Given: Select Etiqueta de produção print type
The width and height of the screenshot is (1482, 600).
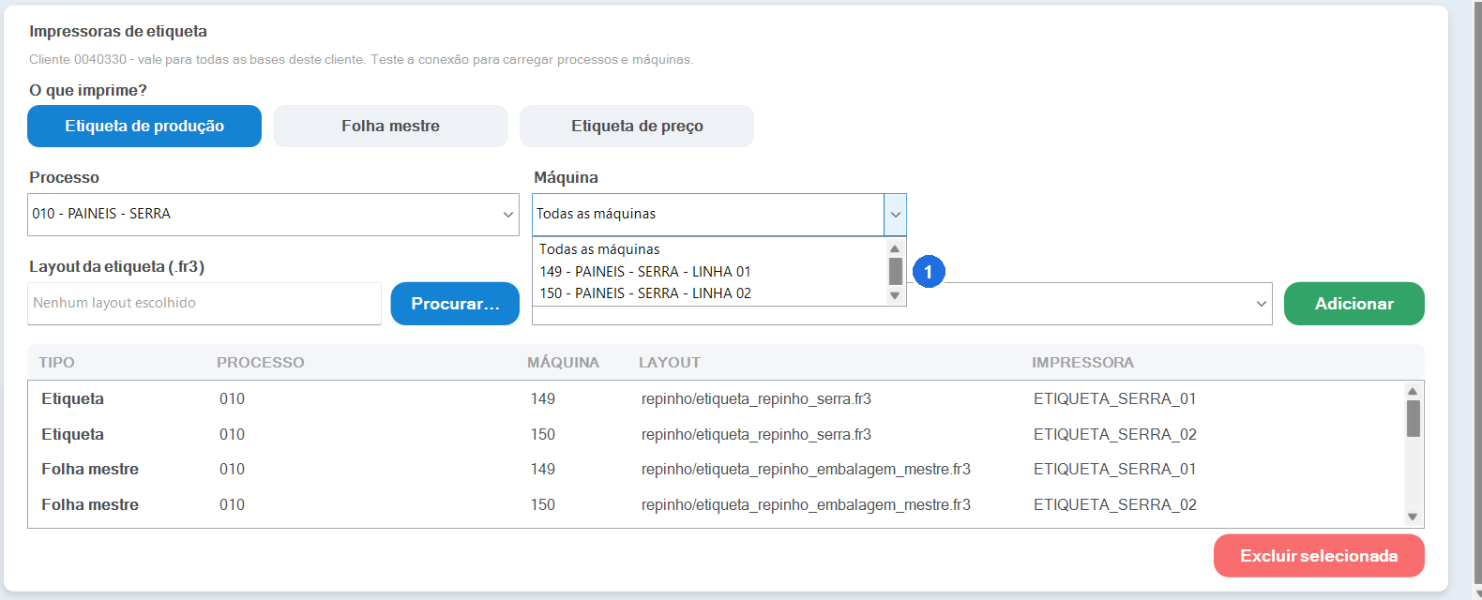Looking at the screenshot, I should click(x=144, y=126).
